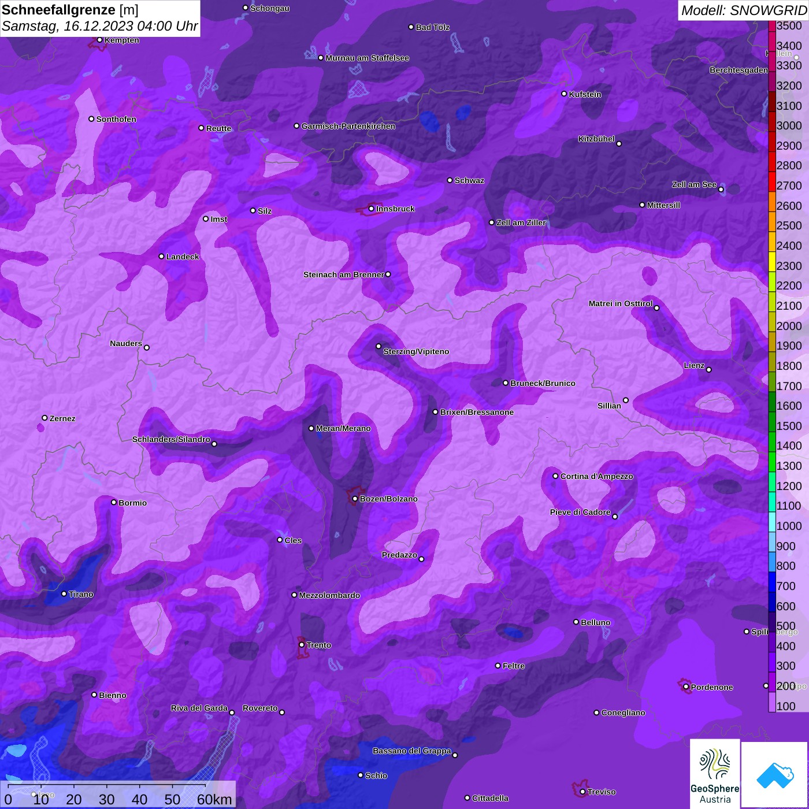
Task: Click the Mittersill label
Action: [x=663, y=205]
